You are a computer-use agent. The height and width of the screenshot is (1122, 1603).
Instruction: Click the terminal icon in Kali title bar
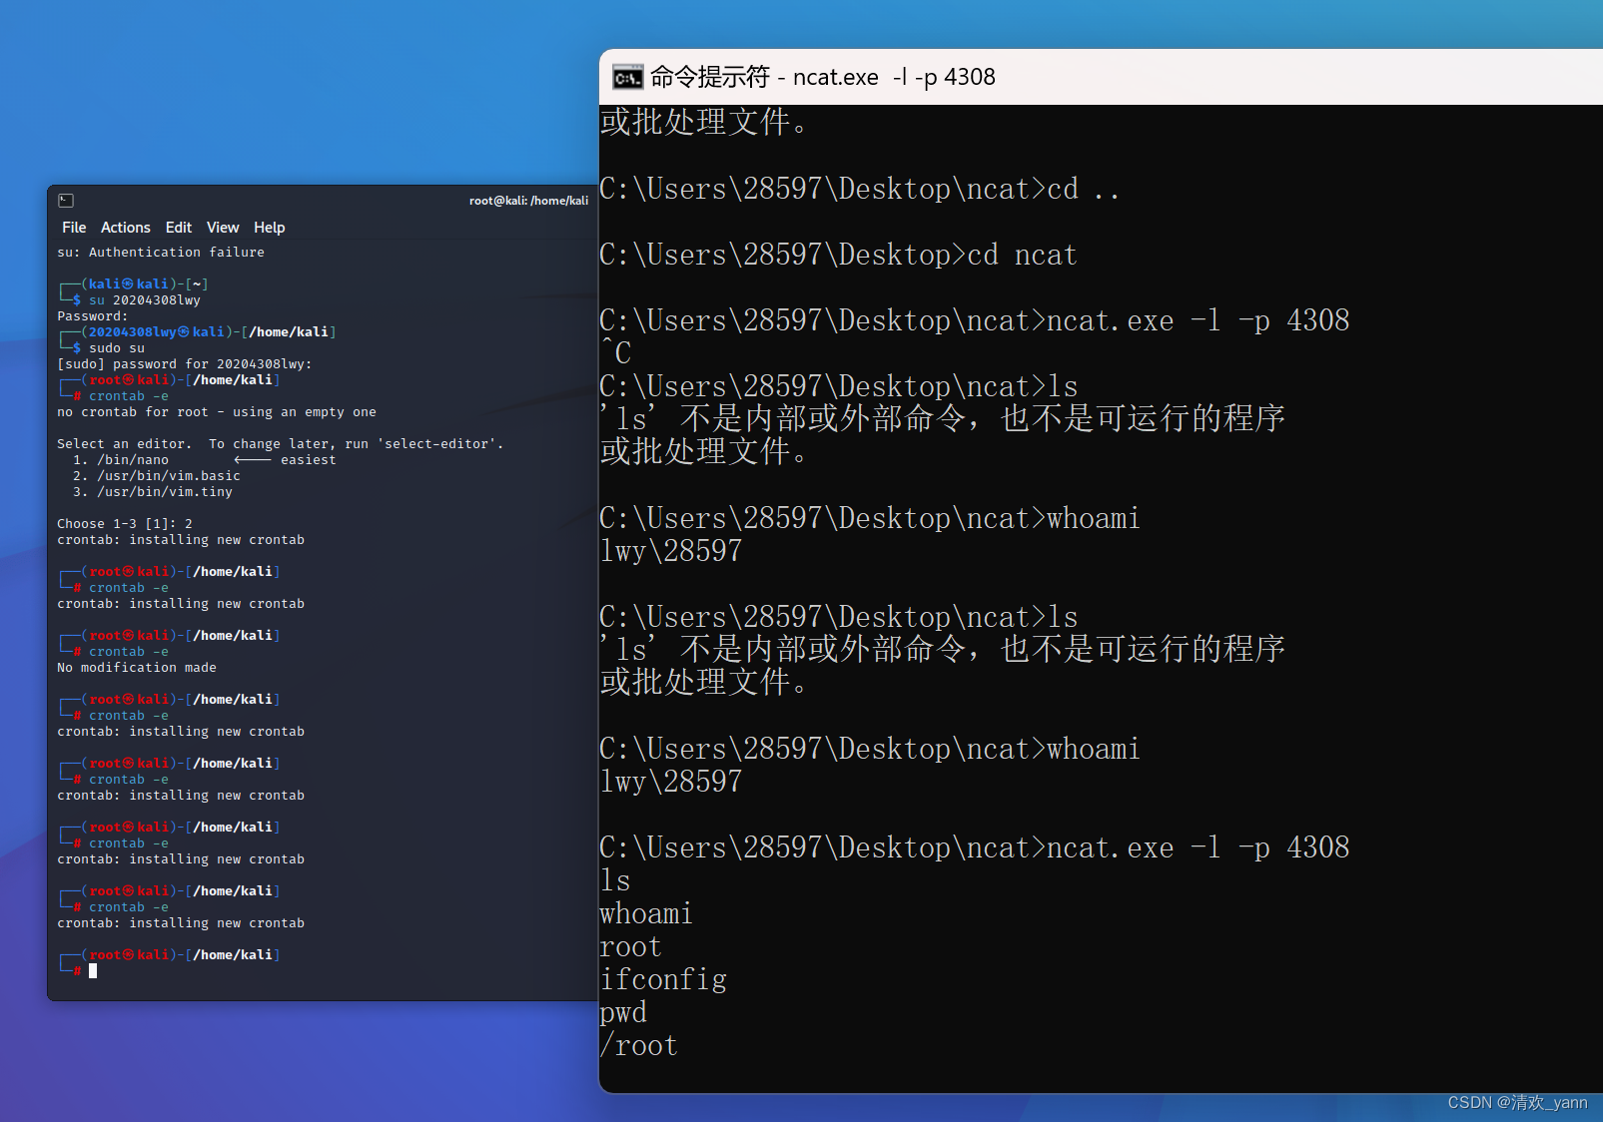(66, 201)
